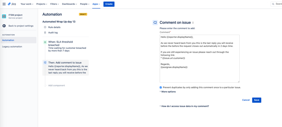Open the Your work menu
Image resolution: width=282 pixels, height=127 pixels.
click(27, 4)
